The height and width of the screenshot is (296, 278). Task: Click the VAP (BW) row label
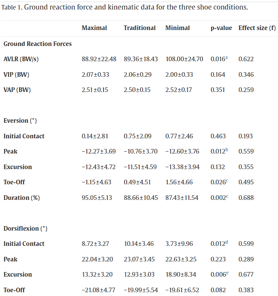(17, 90)
